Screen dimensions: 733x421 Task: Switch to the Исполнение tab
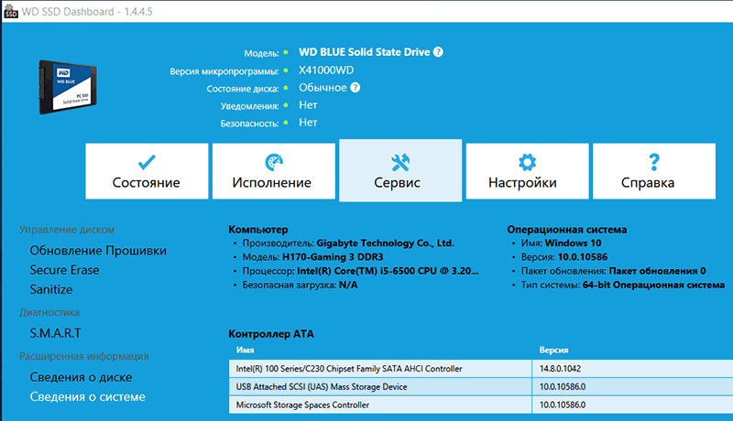click(x=273, y=171)
